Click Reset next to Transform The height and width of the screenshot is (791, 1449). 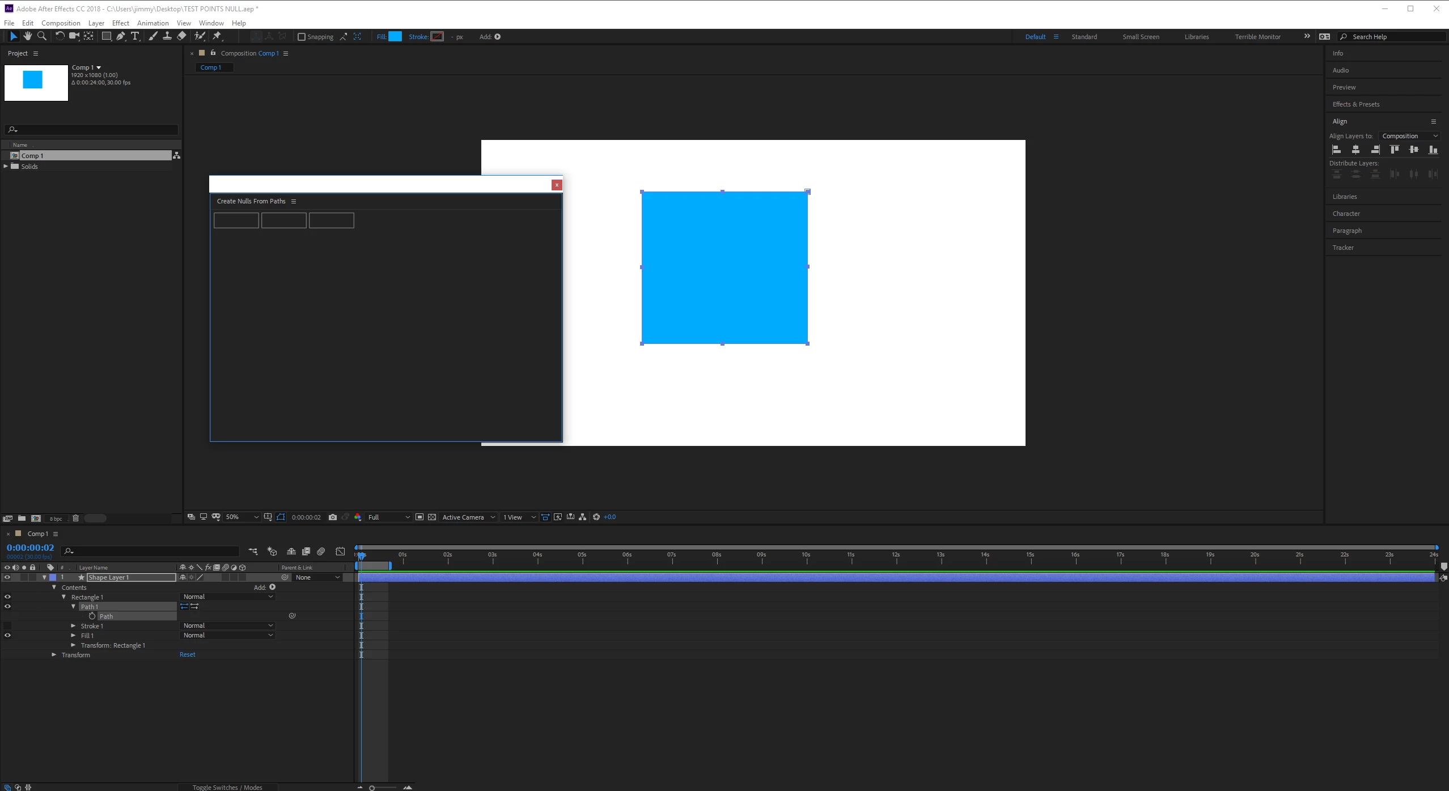(187, 655)
